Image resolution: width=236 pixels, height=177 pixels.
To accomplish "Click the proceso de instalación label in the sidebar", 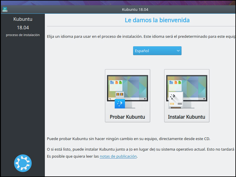I will coord(23,35).
